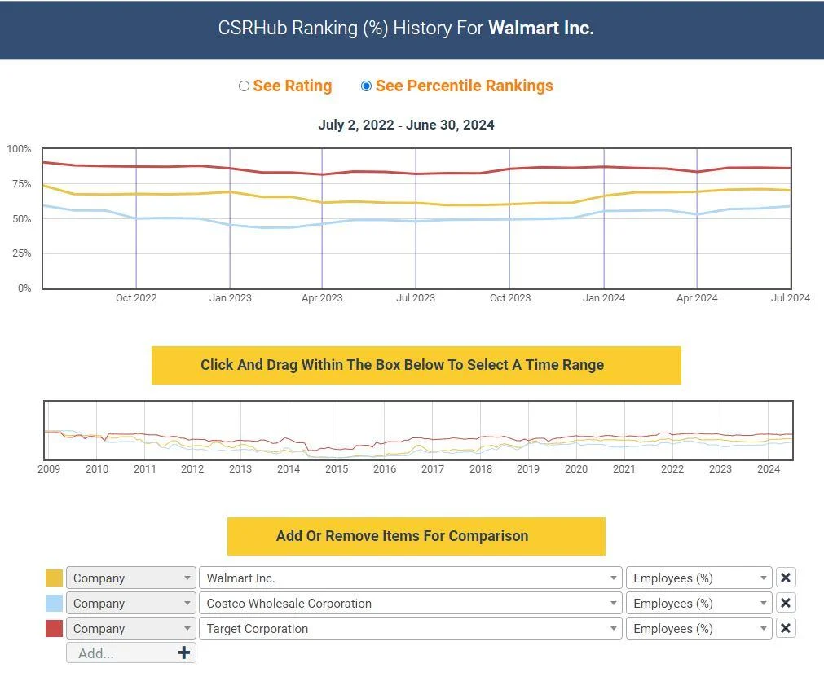
Task: Delete Target Corporation row using X
Action: click(x=785, y=628)
